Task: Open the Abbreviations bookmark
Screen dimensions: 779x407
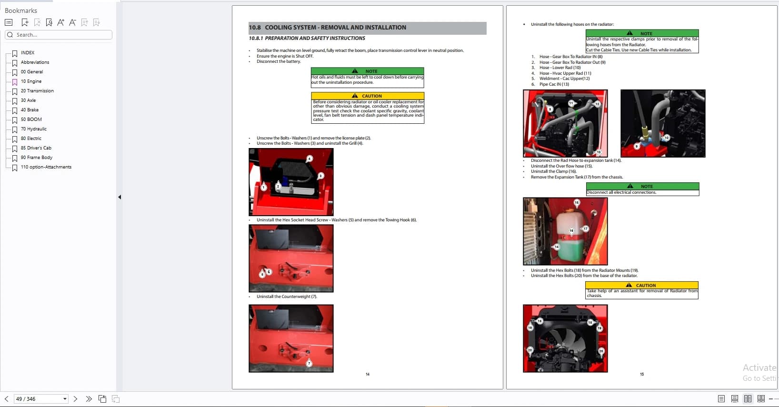Action: [35, 62]
